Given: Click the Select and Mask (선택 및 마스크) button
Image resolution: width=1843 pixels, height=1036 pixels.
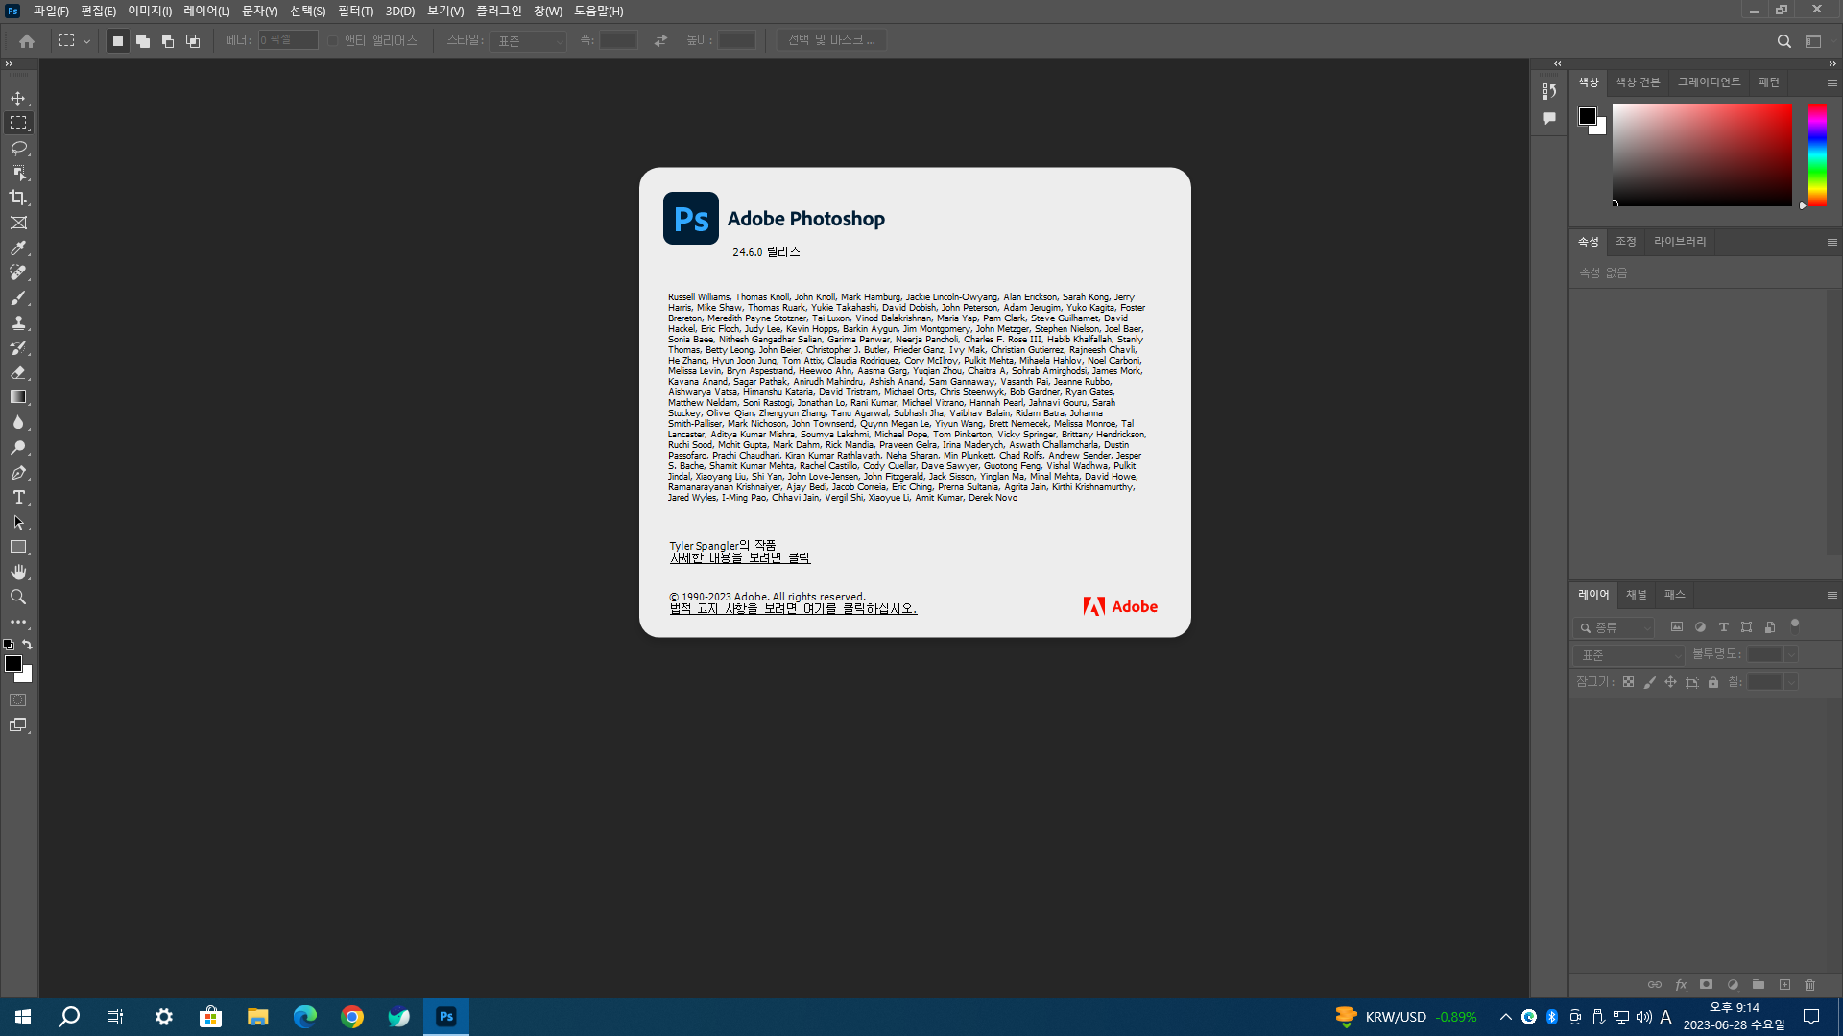Looking at the screenshot, I should click(831, 40).
